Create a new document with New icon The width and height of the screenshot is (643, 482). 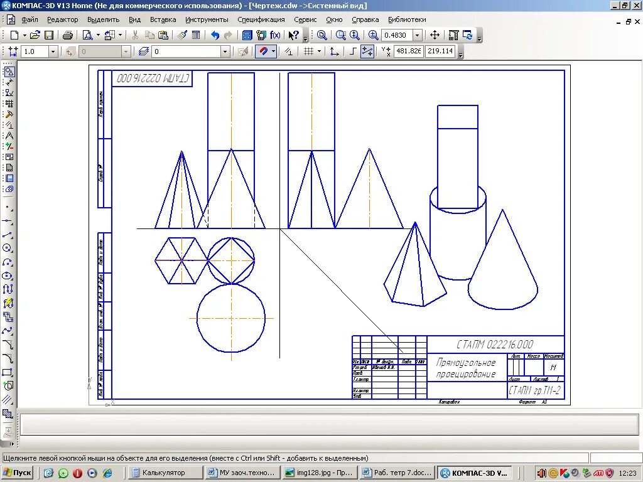tap(14, 35)
